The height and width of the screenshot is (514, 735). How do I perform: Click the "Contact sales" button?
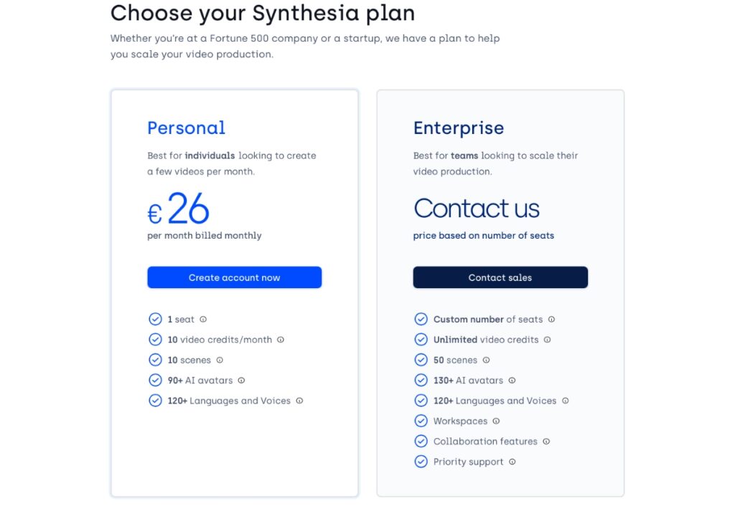click(500, 277)
